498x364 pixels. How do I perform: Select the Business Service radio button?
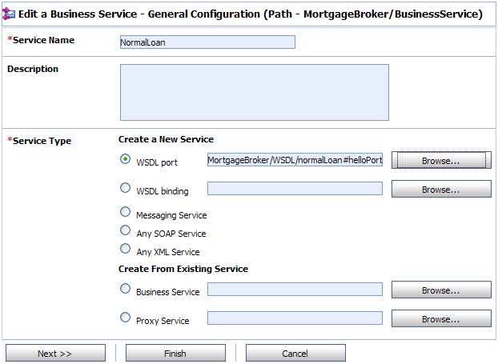125,289
